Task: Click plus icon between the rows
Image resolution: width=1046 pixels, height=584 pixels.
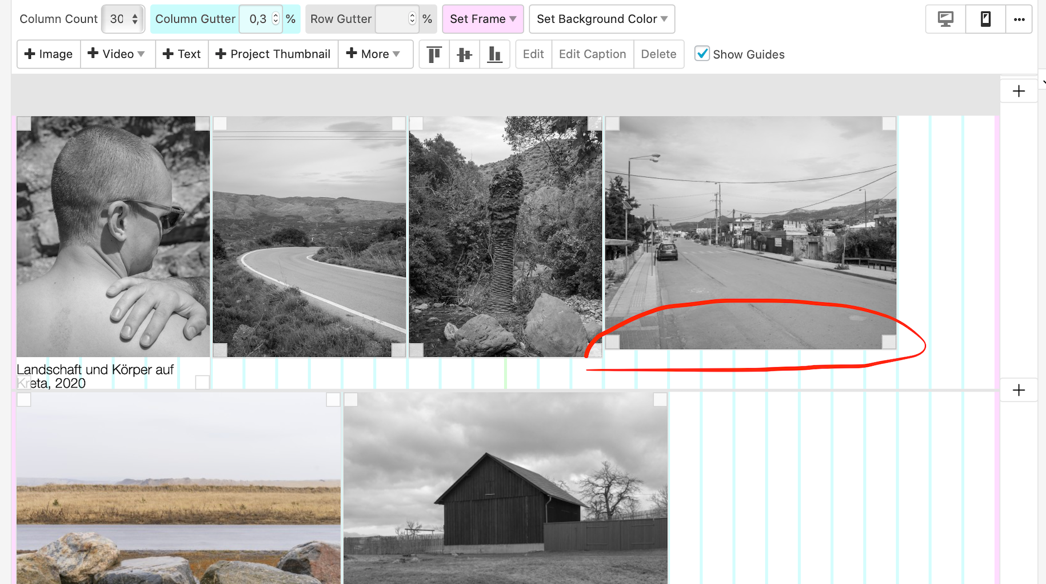Action: pos(1019,390)
